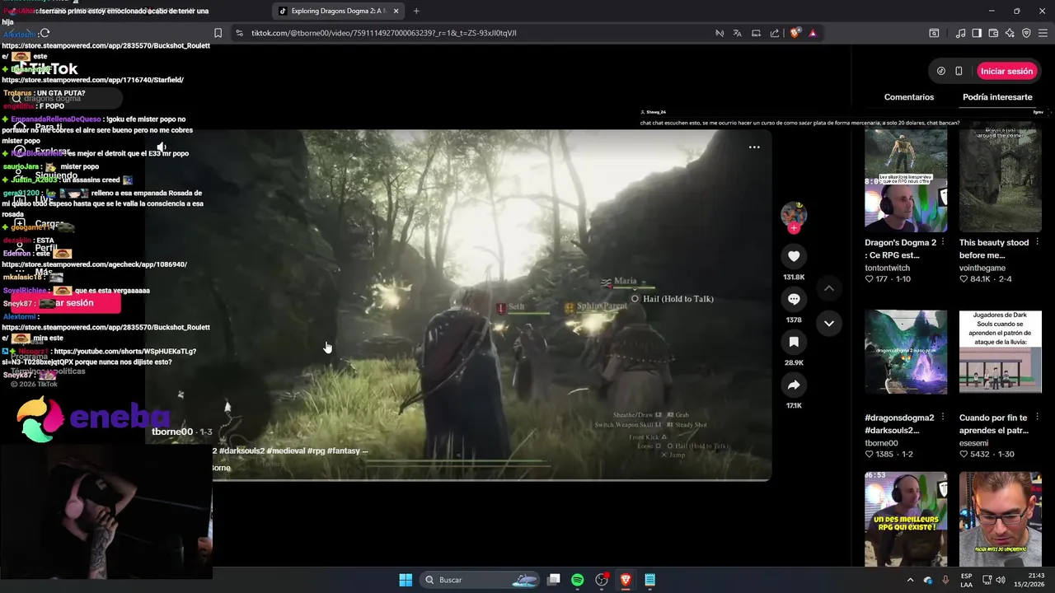The image size is (1055, 593).
Task: Open the Brave Wallet icon
Action: coord(993,33)
